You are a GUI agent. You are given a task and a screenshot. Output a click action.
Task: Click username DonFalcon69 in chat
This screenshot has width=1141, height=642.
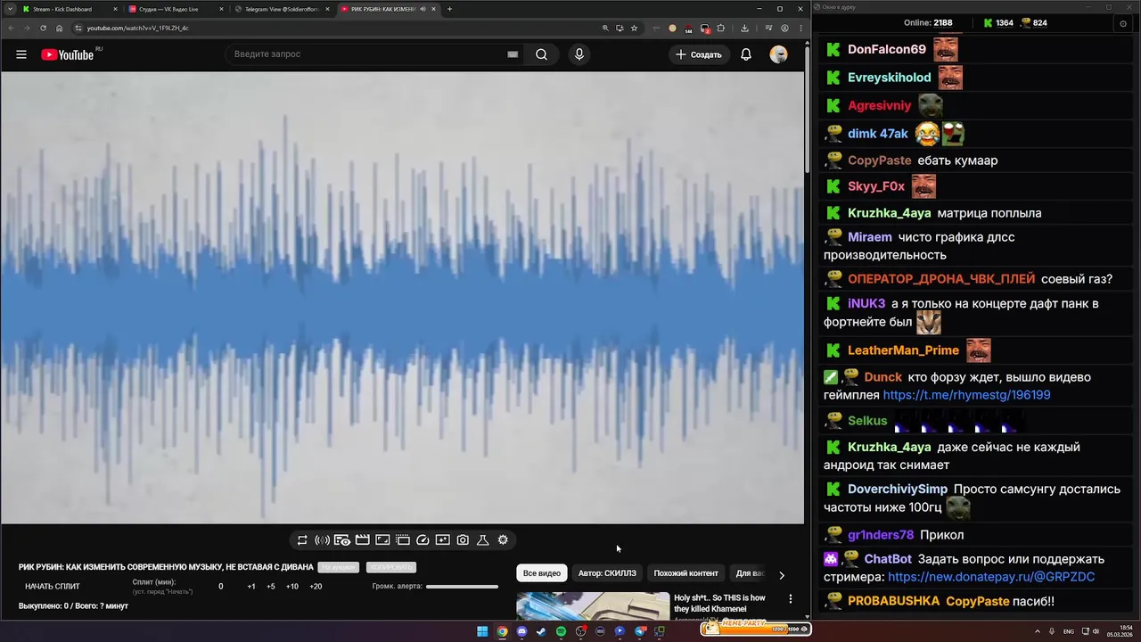887,49
